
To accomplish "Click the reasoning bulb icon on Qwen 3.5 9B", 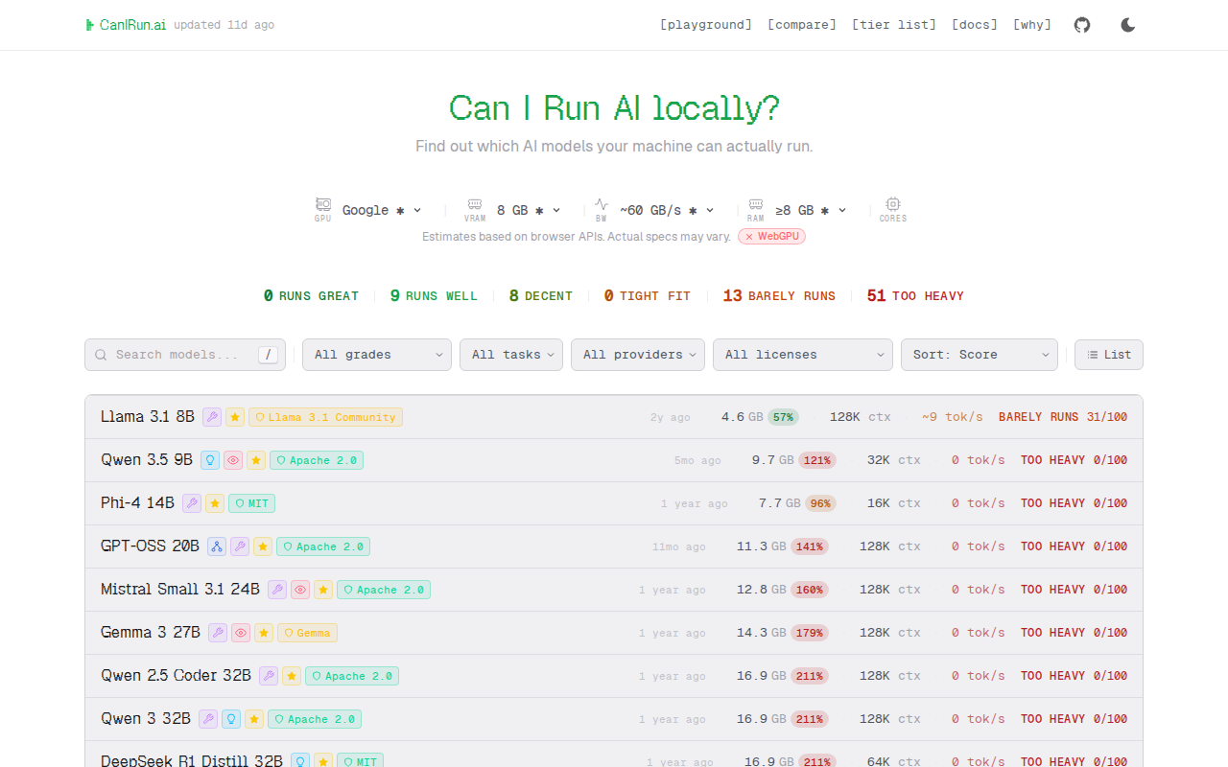I will (210, 460).
